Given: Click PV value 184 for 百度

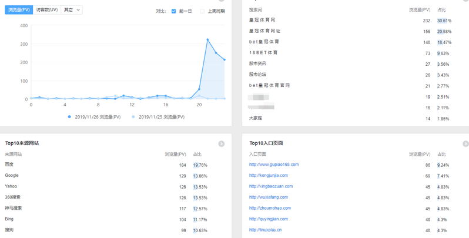Looking at the screenshot, I should [x=182, y=165].
